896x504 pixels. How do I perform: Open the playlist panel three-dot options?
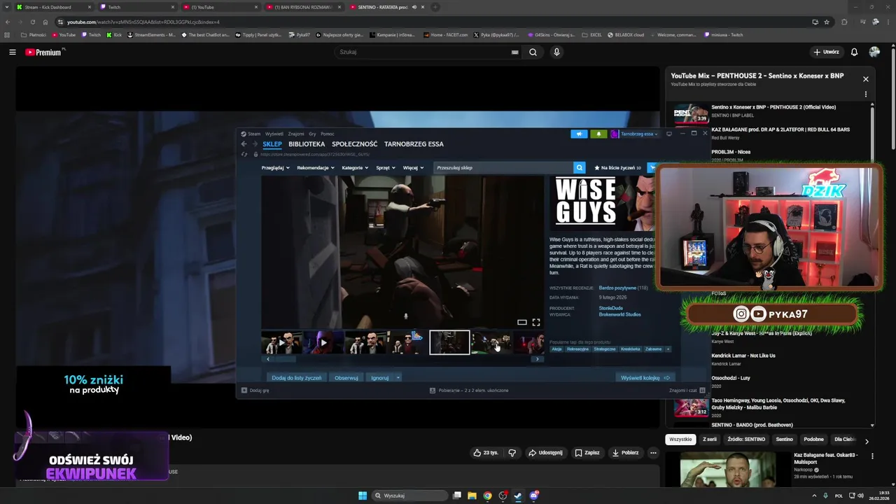[866, 94]
